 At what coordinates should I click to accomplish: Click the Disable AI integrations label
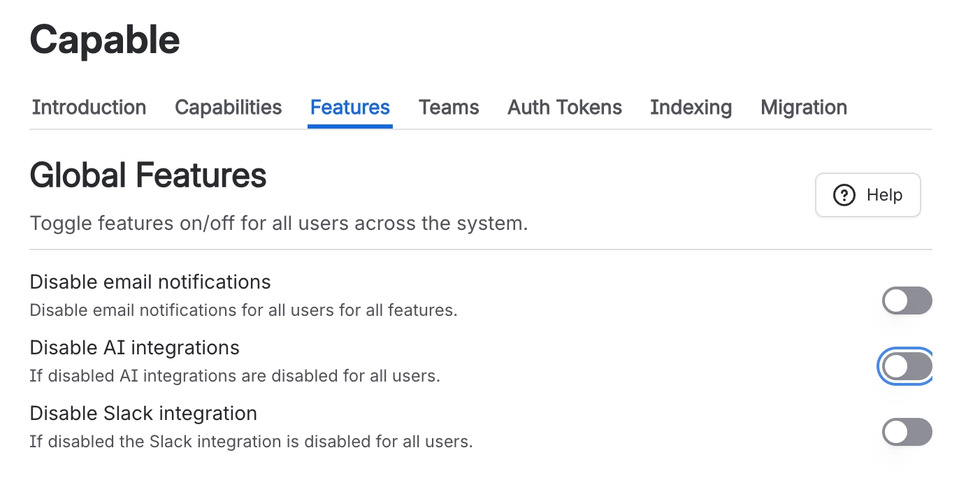[x=134, y=347]
